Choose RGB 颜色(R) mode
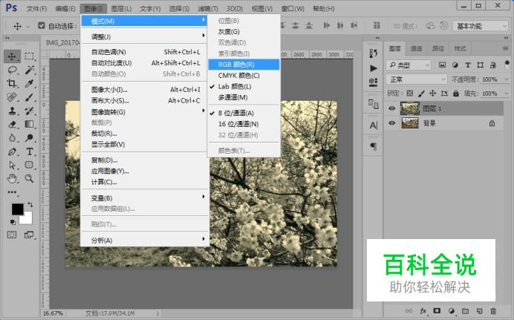Image resolution: width=514 pixels, height=320 pixels. click(x=244, y=65)
